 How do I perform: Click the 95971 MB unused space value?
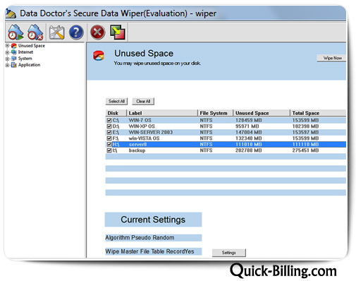pyautogui.click(x=247, y=126)
